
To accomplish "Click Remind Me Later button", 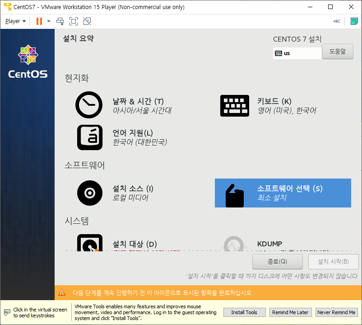I will 290,312.
